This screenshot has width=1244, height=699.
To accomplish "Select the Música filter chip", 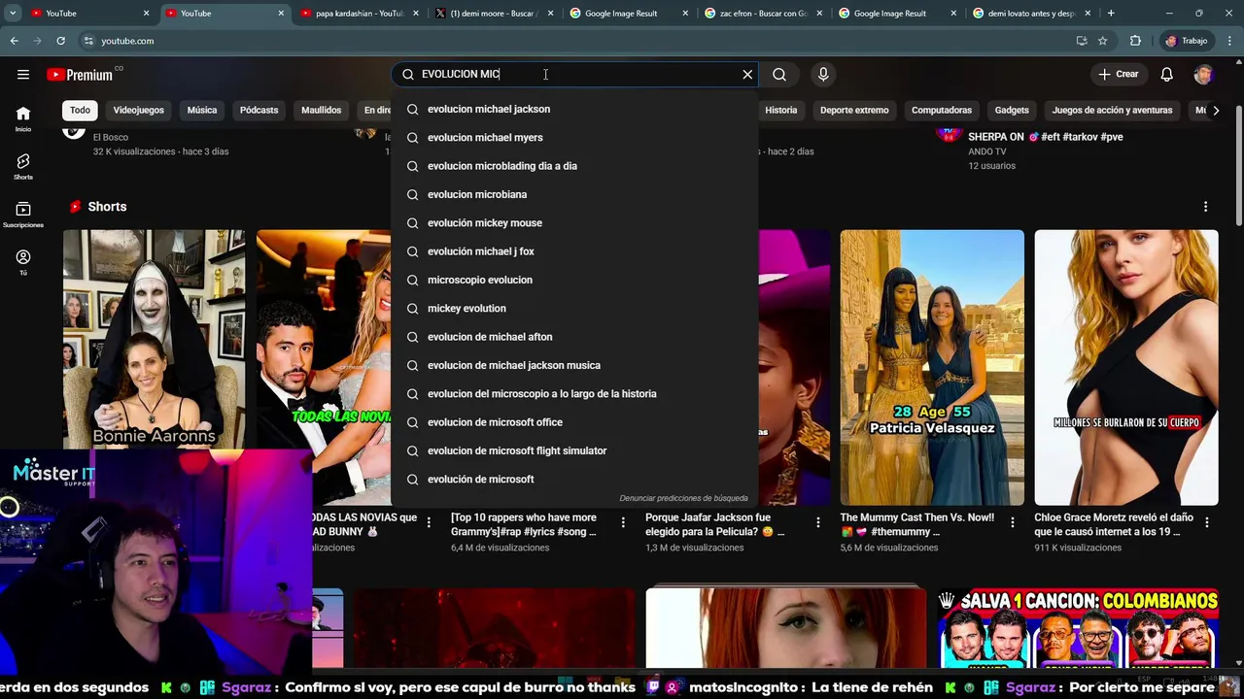I will click(202, 110).
